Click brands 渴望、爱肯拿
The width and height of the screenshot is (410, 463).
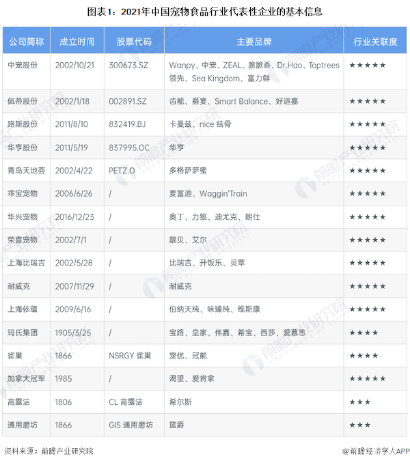[192, 378]
